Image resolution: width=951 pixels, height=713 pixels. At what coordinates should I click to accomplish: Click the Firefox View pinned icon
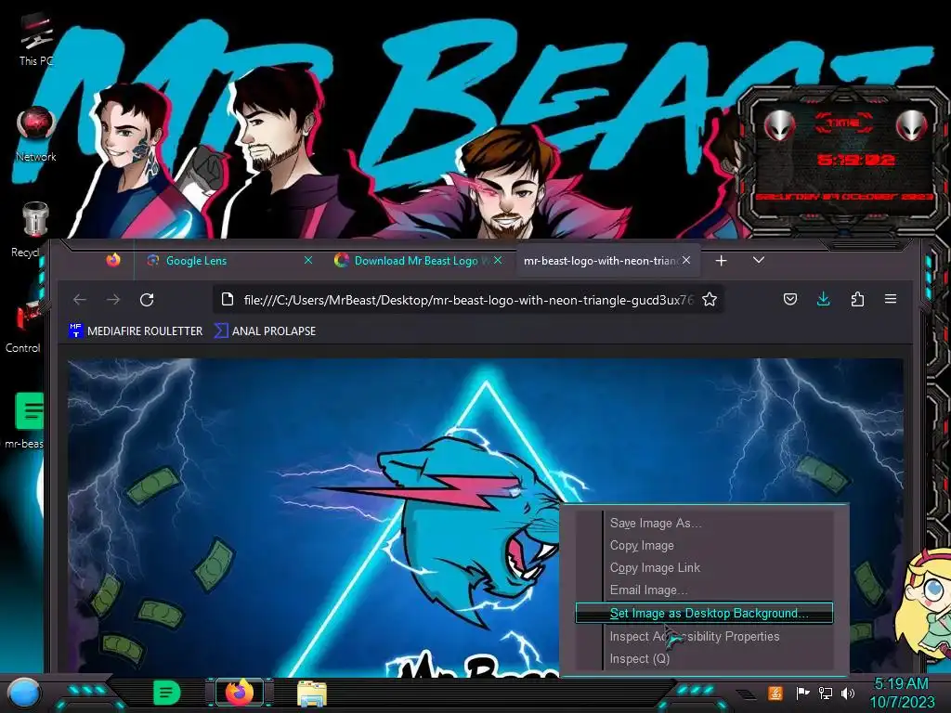112,261
